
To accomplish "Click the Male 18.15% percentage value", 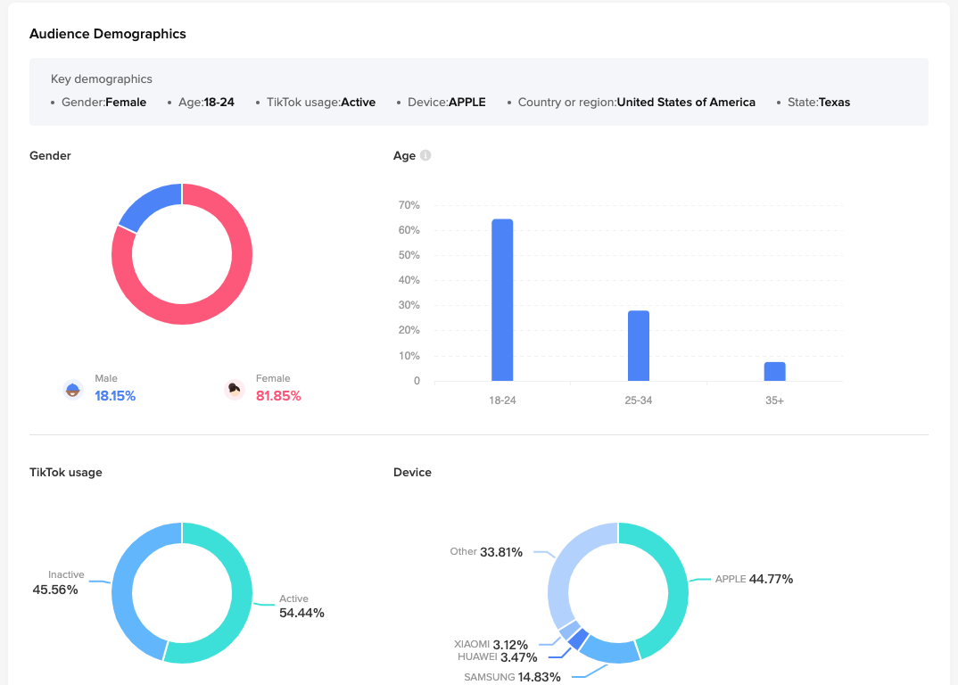I will [x=115, y=396].
